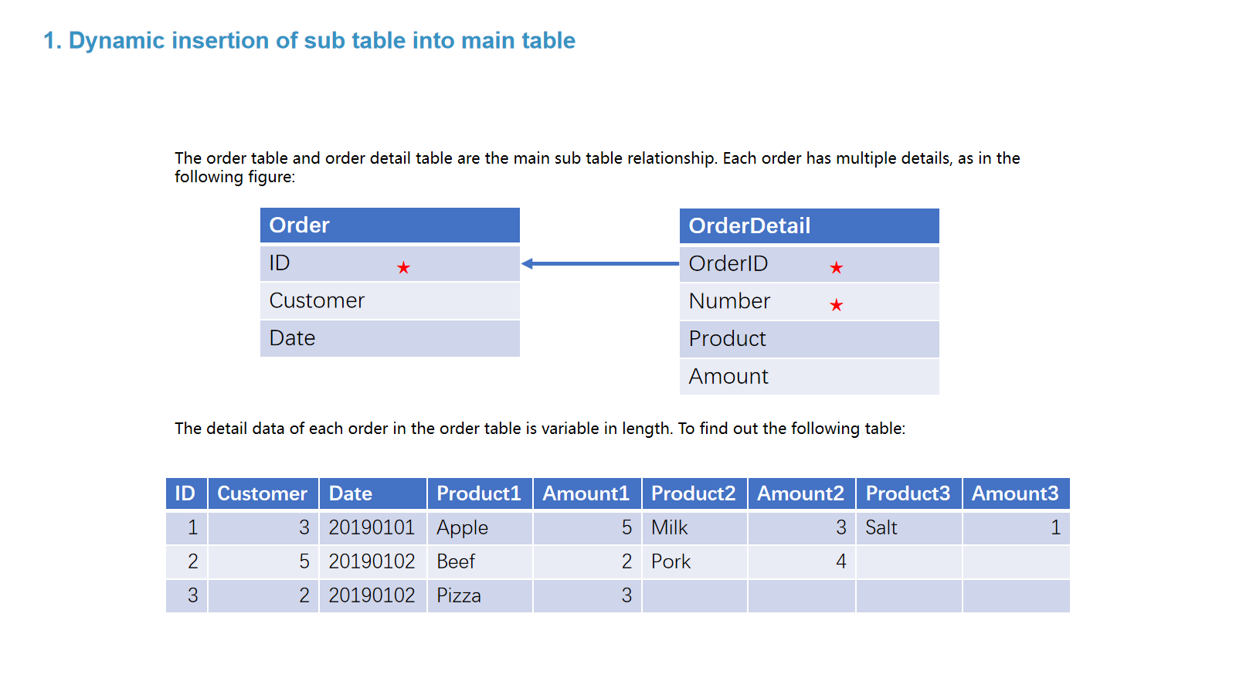Click the OrderDetail table header
Screen dimensions: 1236x695
click(809, 226)
